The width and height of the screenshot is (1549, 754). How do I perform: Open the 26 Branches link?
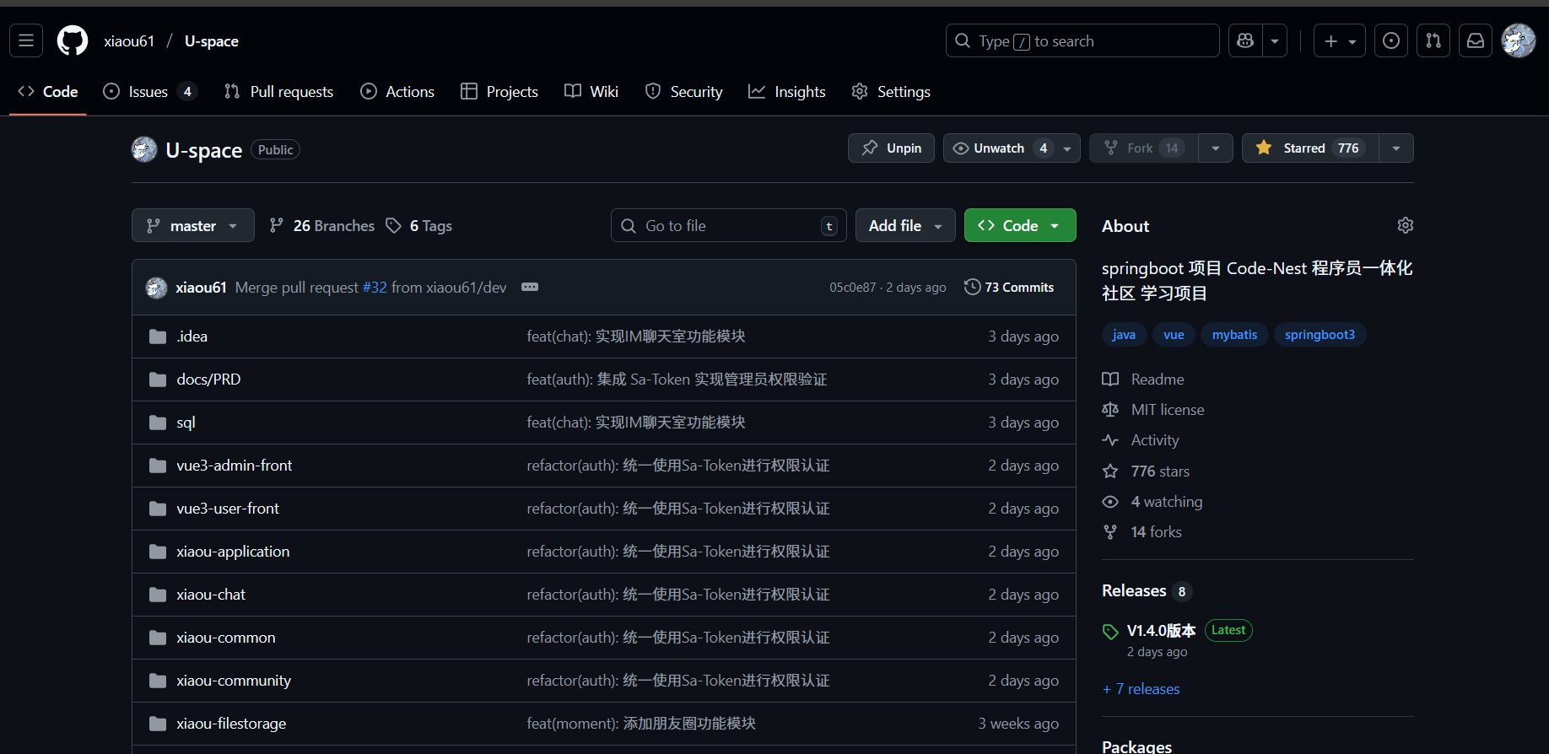[321, 225]
